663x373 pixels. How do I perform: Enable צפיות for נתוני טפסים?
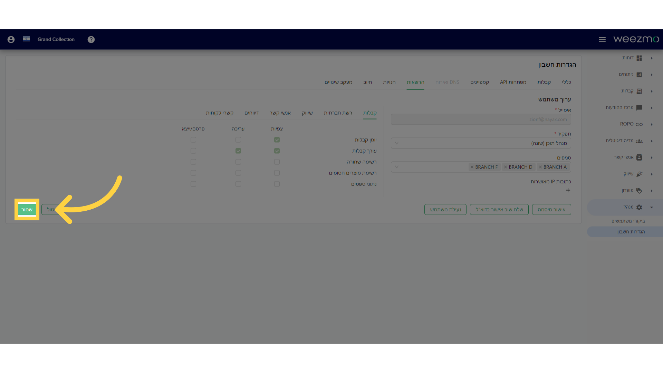tap(277, 184)
